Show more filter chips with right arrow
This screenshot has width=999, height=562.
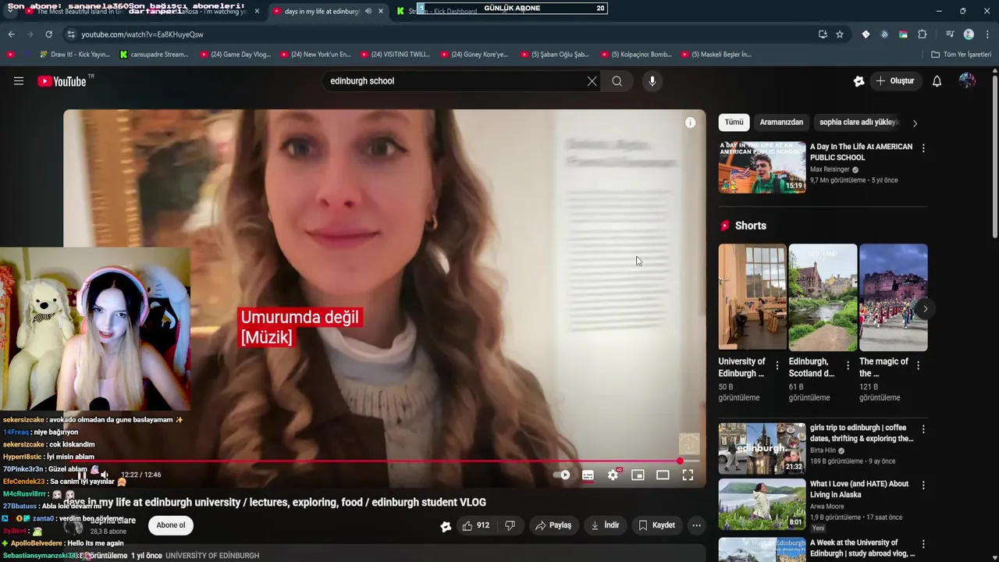tap(915, 123)
